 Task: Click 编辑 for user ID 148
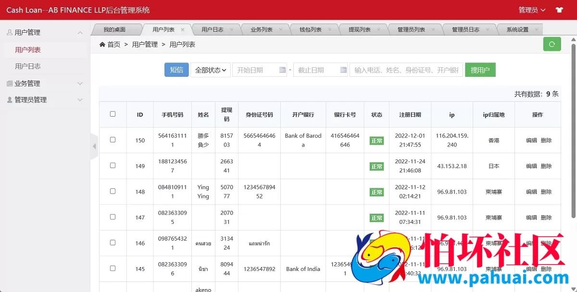[531, 192]
